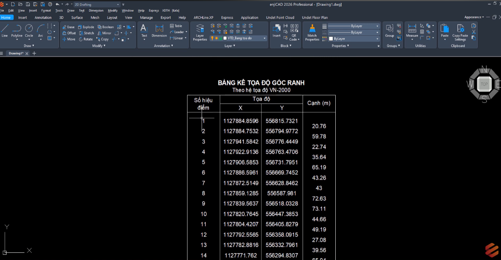The width and height of the screenshot is (501, 260).
Task: Click the Table button in Annotation panel
Action: [176, 26]
